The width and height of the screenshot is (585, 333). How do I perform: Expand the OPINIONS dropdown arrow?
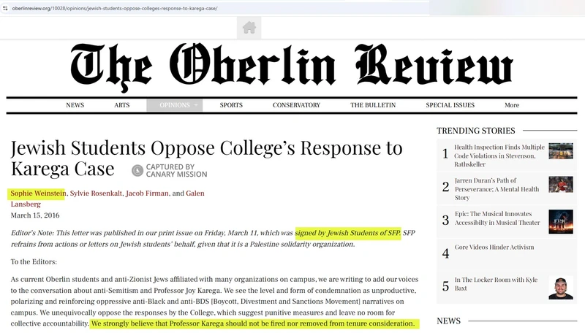[x=196, y=105]
